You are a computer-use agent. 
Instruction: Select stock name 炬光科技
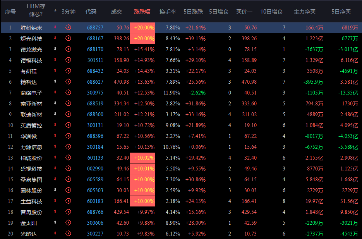coord(31,39)
